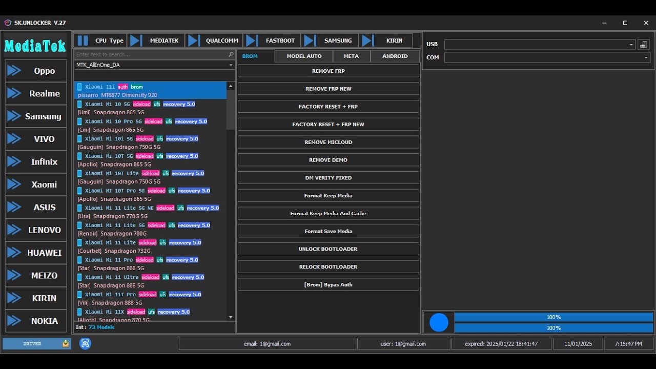The height and width of the screenshot is (369, 656).
Task: Click model list scrollbar up arrow
Action: (x=231, y=86)
